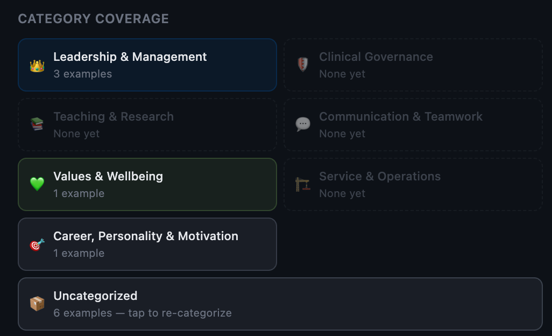Select the Communication & Teamwork category card
The width and height of the screenshot is (552, 336).
click(413, 124)
